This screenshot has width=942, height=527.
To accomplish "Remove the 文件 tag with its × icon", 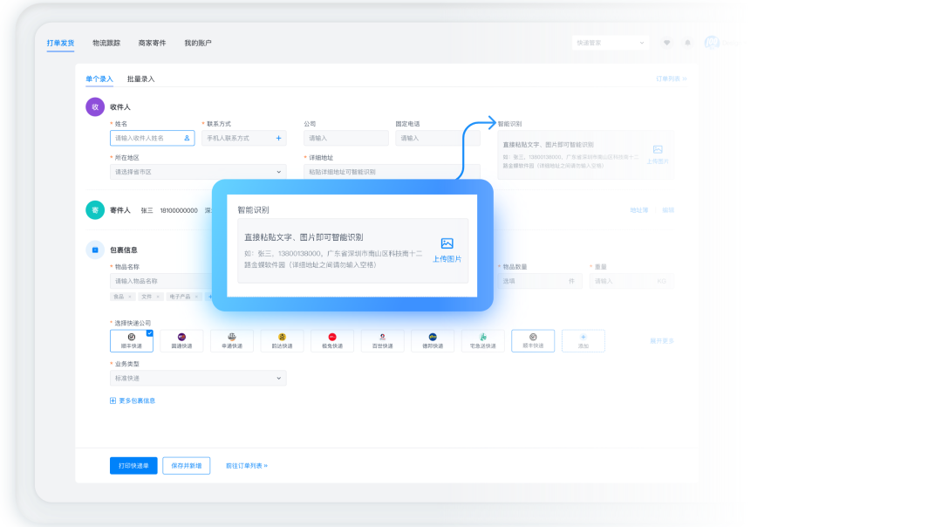I will (158, 297).
